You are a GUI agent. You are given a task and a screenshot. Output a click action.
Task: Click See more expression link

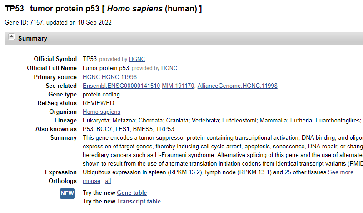click(x=341, y=172)
